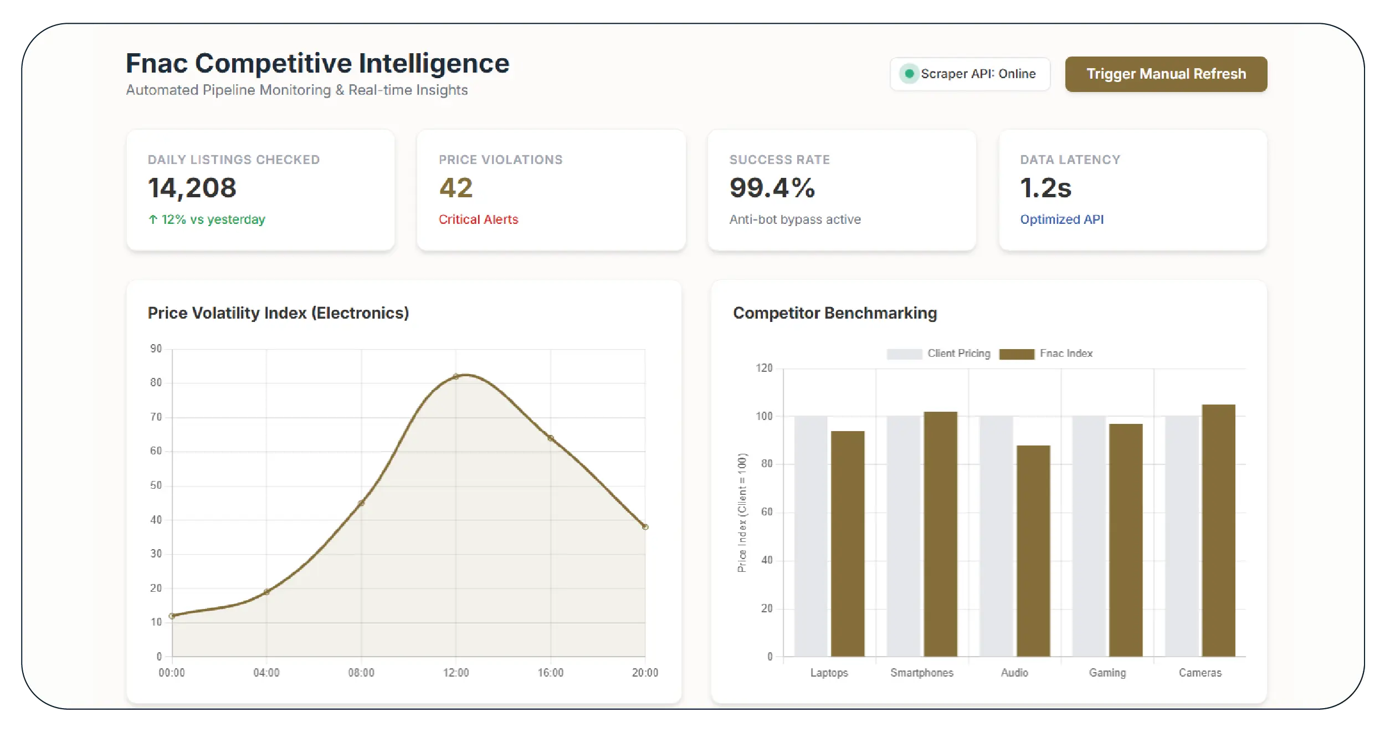Click the Scraper API: Online status badge

coord(970,74)
